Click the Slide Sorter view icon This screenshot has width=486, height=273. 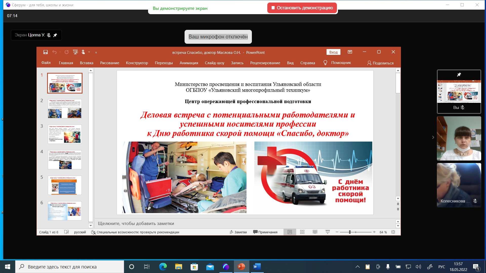click(x=302, y=232)
